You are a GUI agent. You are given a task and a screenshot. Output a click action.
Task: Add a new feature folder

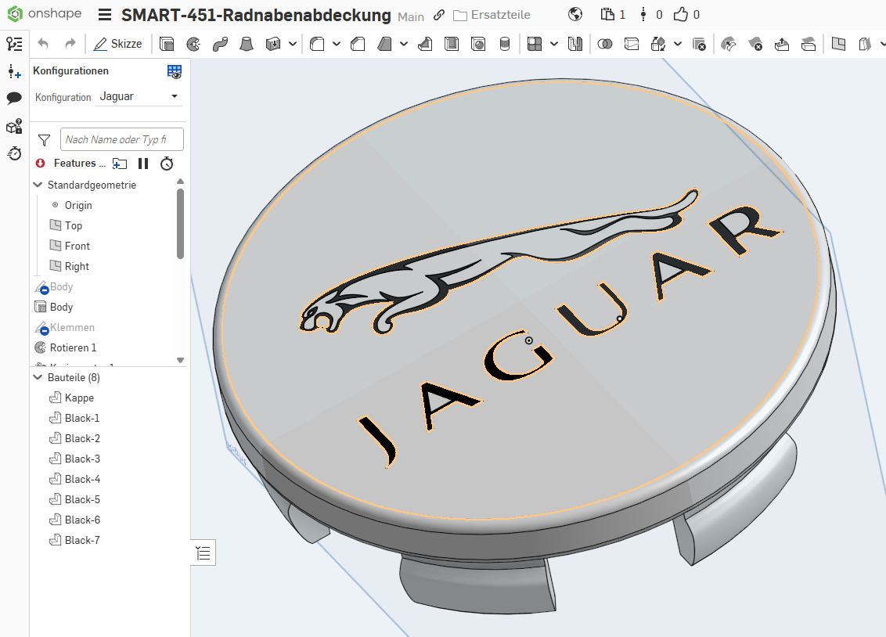(120, 164)
